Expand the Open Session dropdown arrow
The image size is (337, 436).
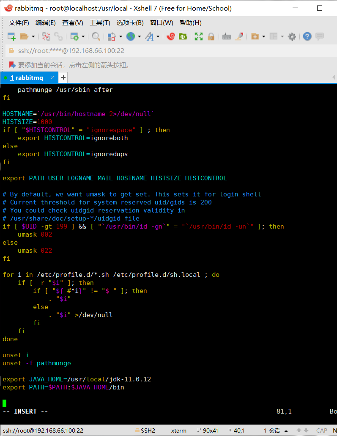(33, 36)
